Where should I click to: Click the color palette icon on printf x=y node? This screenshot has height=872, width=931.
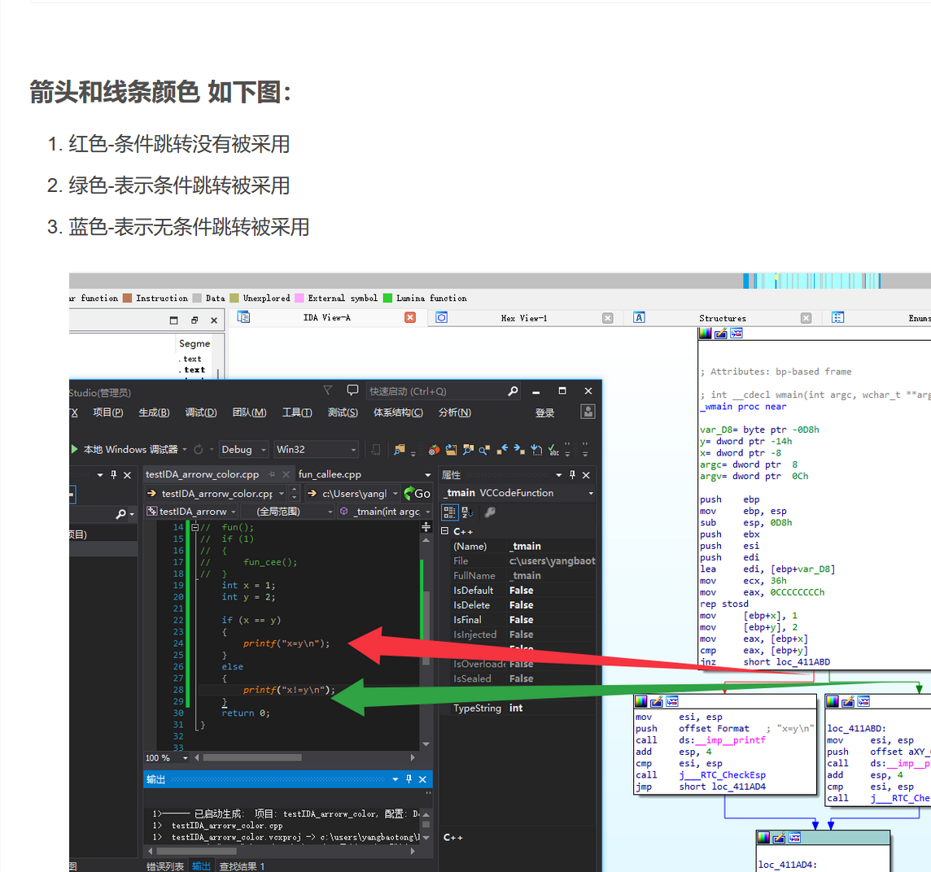coord(641,701)
